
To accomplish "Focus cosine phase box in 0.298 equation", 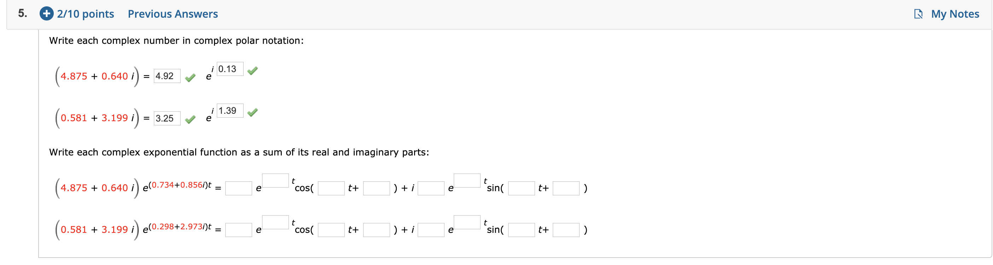I will click(x=376, y=230).
